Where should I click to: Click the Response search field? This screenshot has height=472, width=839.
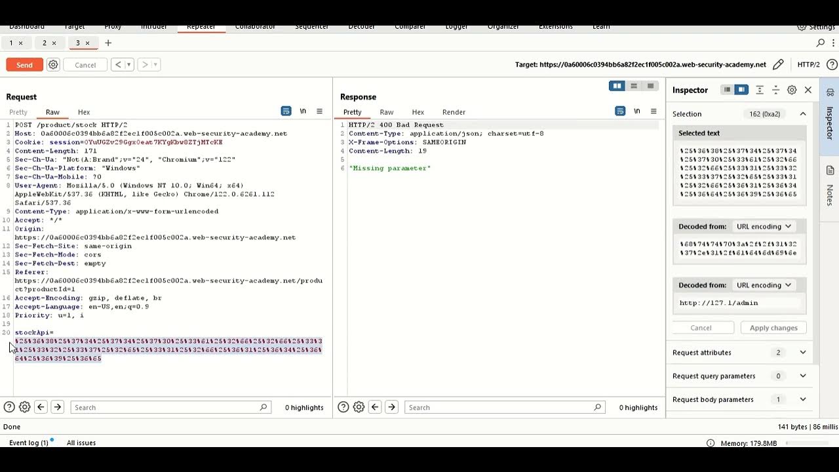tap(505, 407)
